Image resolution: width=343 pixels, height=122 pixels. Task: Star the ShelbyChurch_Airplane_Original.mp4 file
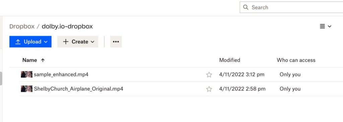point(209,89)
